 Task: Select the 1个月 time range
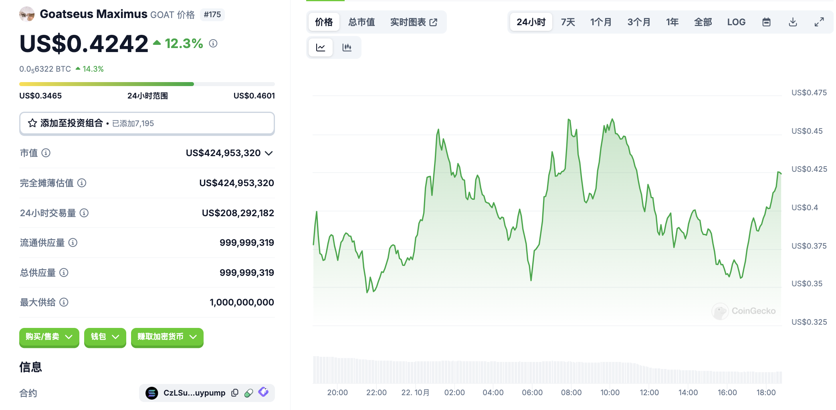(601, 22)
